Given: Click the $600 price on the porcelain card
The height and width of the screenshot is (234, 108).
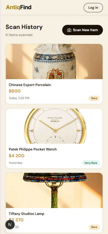Looking at the screenshot, I should (15, 91).
